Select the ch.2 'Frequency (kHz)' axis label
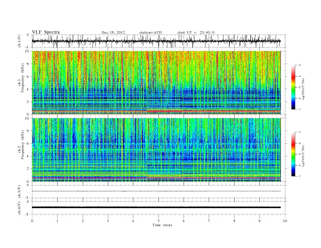321x248 pixels. click(x=23, y=144)
